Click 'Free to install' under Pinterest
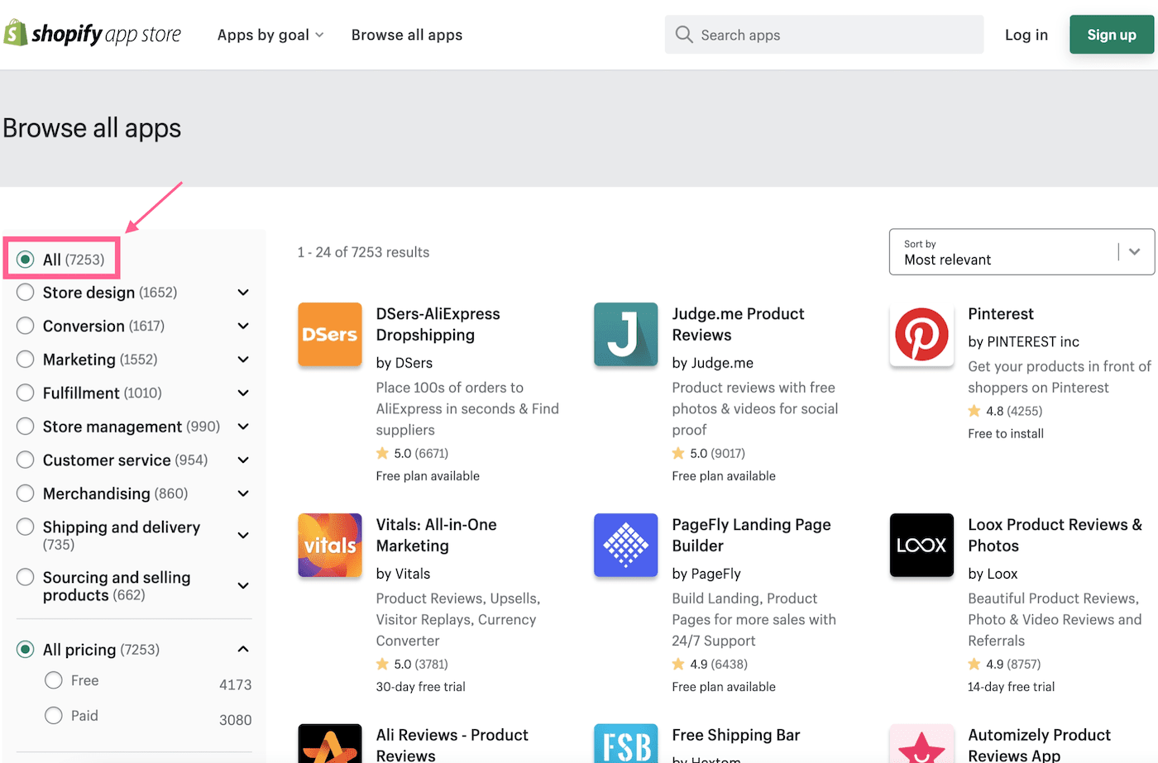The image size is (1158, 763). 1006,433
